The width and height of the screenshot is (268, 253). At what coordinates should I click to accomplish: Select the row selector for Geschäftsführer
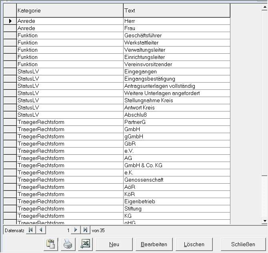10,36
